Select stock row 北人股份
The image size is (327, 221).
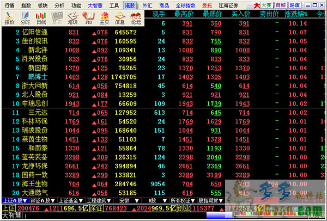pyautogui.click(x=165, y=95)
